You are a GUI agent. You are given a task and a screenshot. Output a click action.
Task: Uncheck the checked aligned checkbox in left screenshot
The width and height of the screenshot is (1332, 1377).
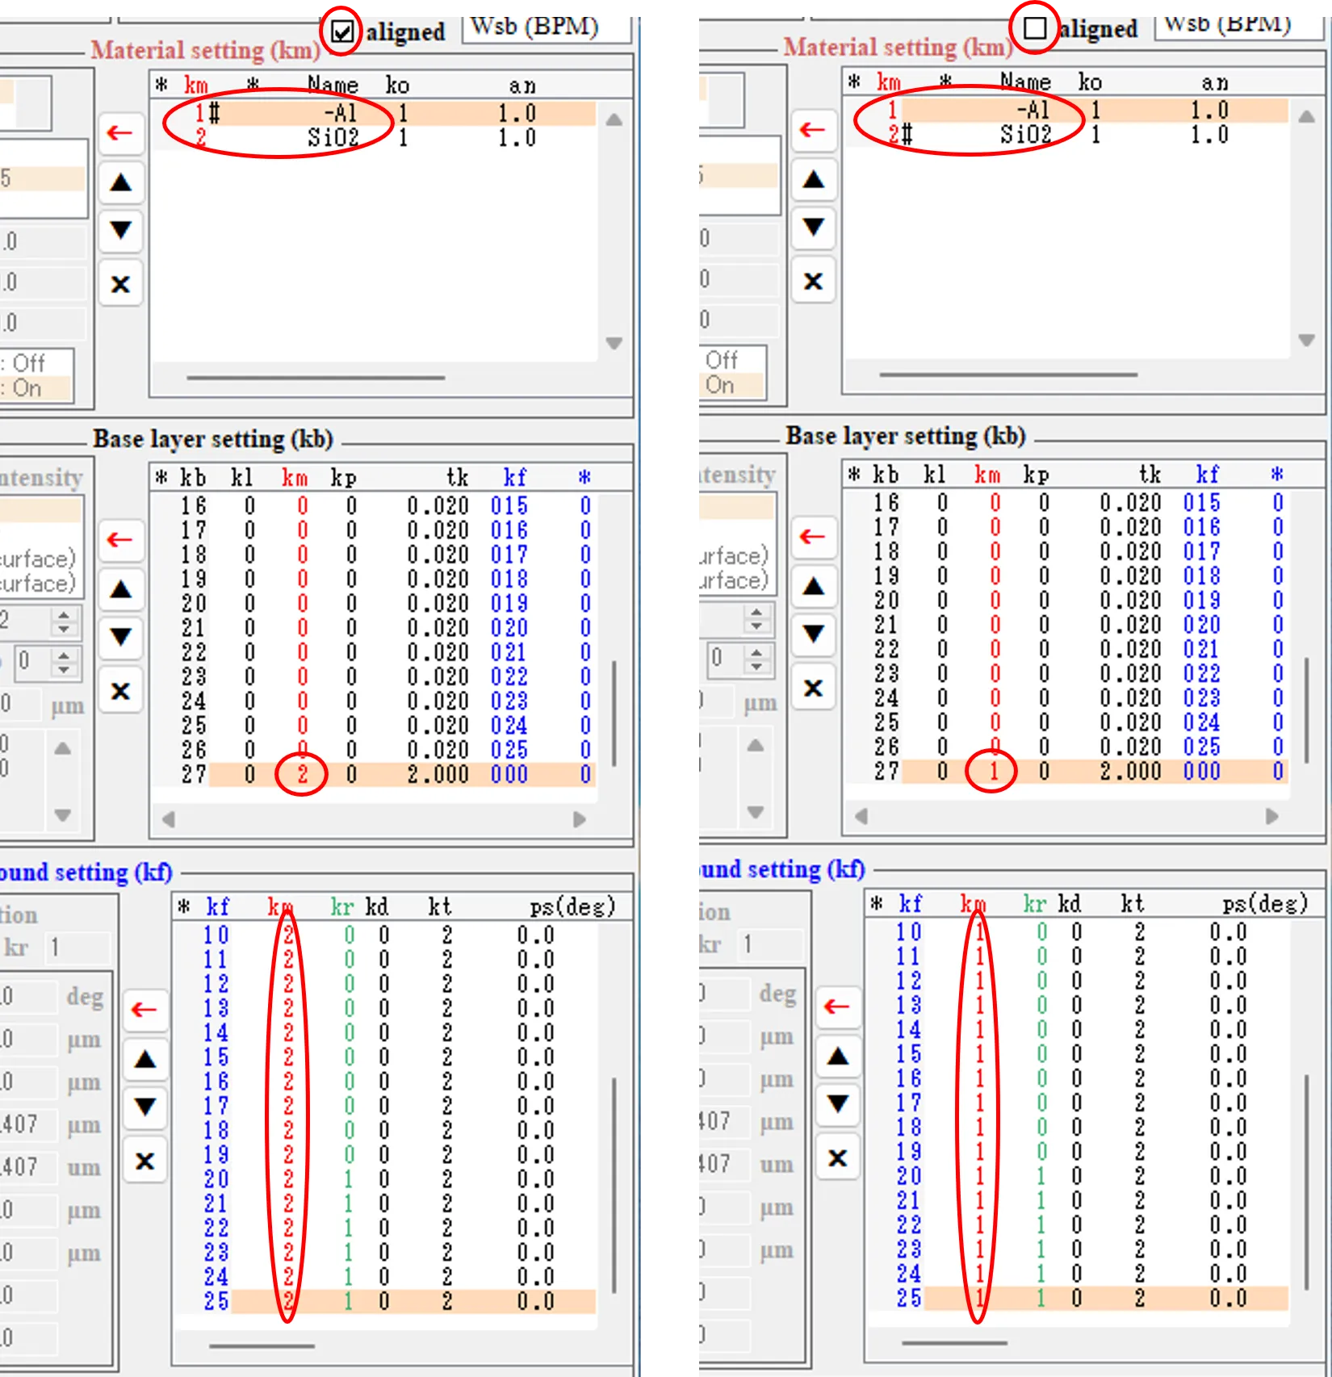click(x=342, y=32)
